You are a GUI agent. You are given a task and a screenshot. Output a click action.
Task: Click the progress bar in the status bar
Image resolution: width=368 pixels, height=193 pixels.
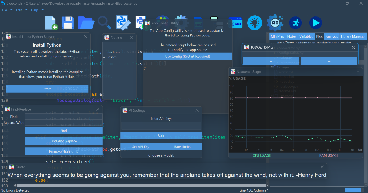pyautogui.click(x=354, y=190)
